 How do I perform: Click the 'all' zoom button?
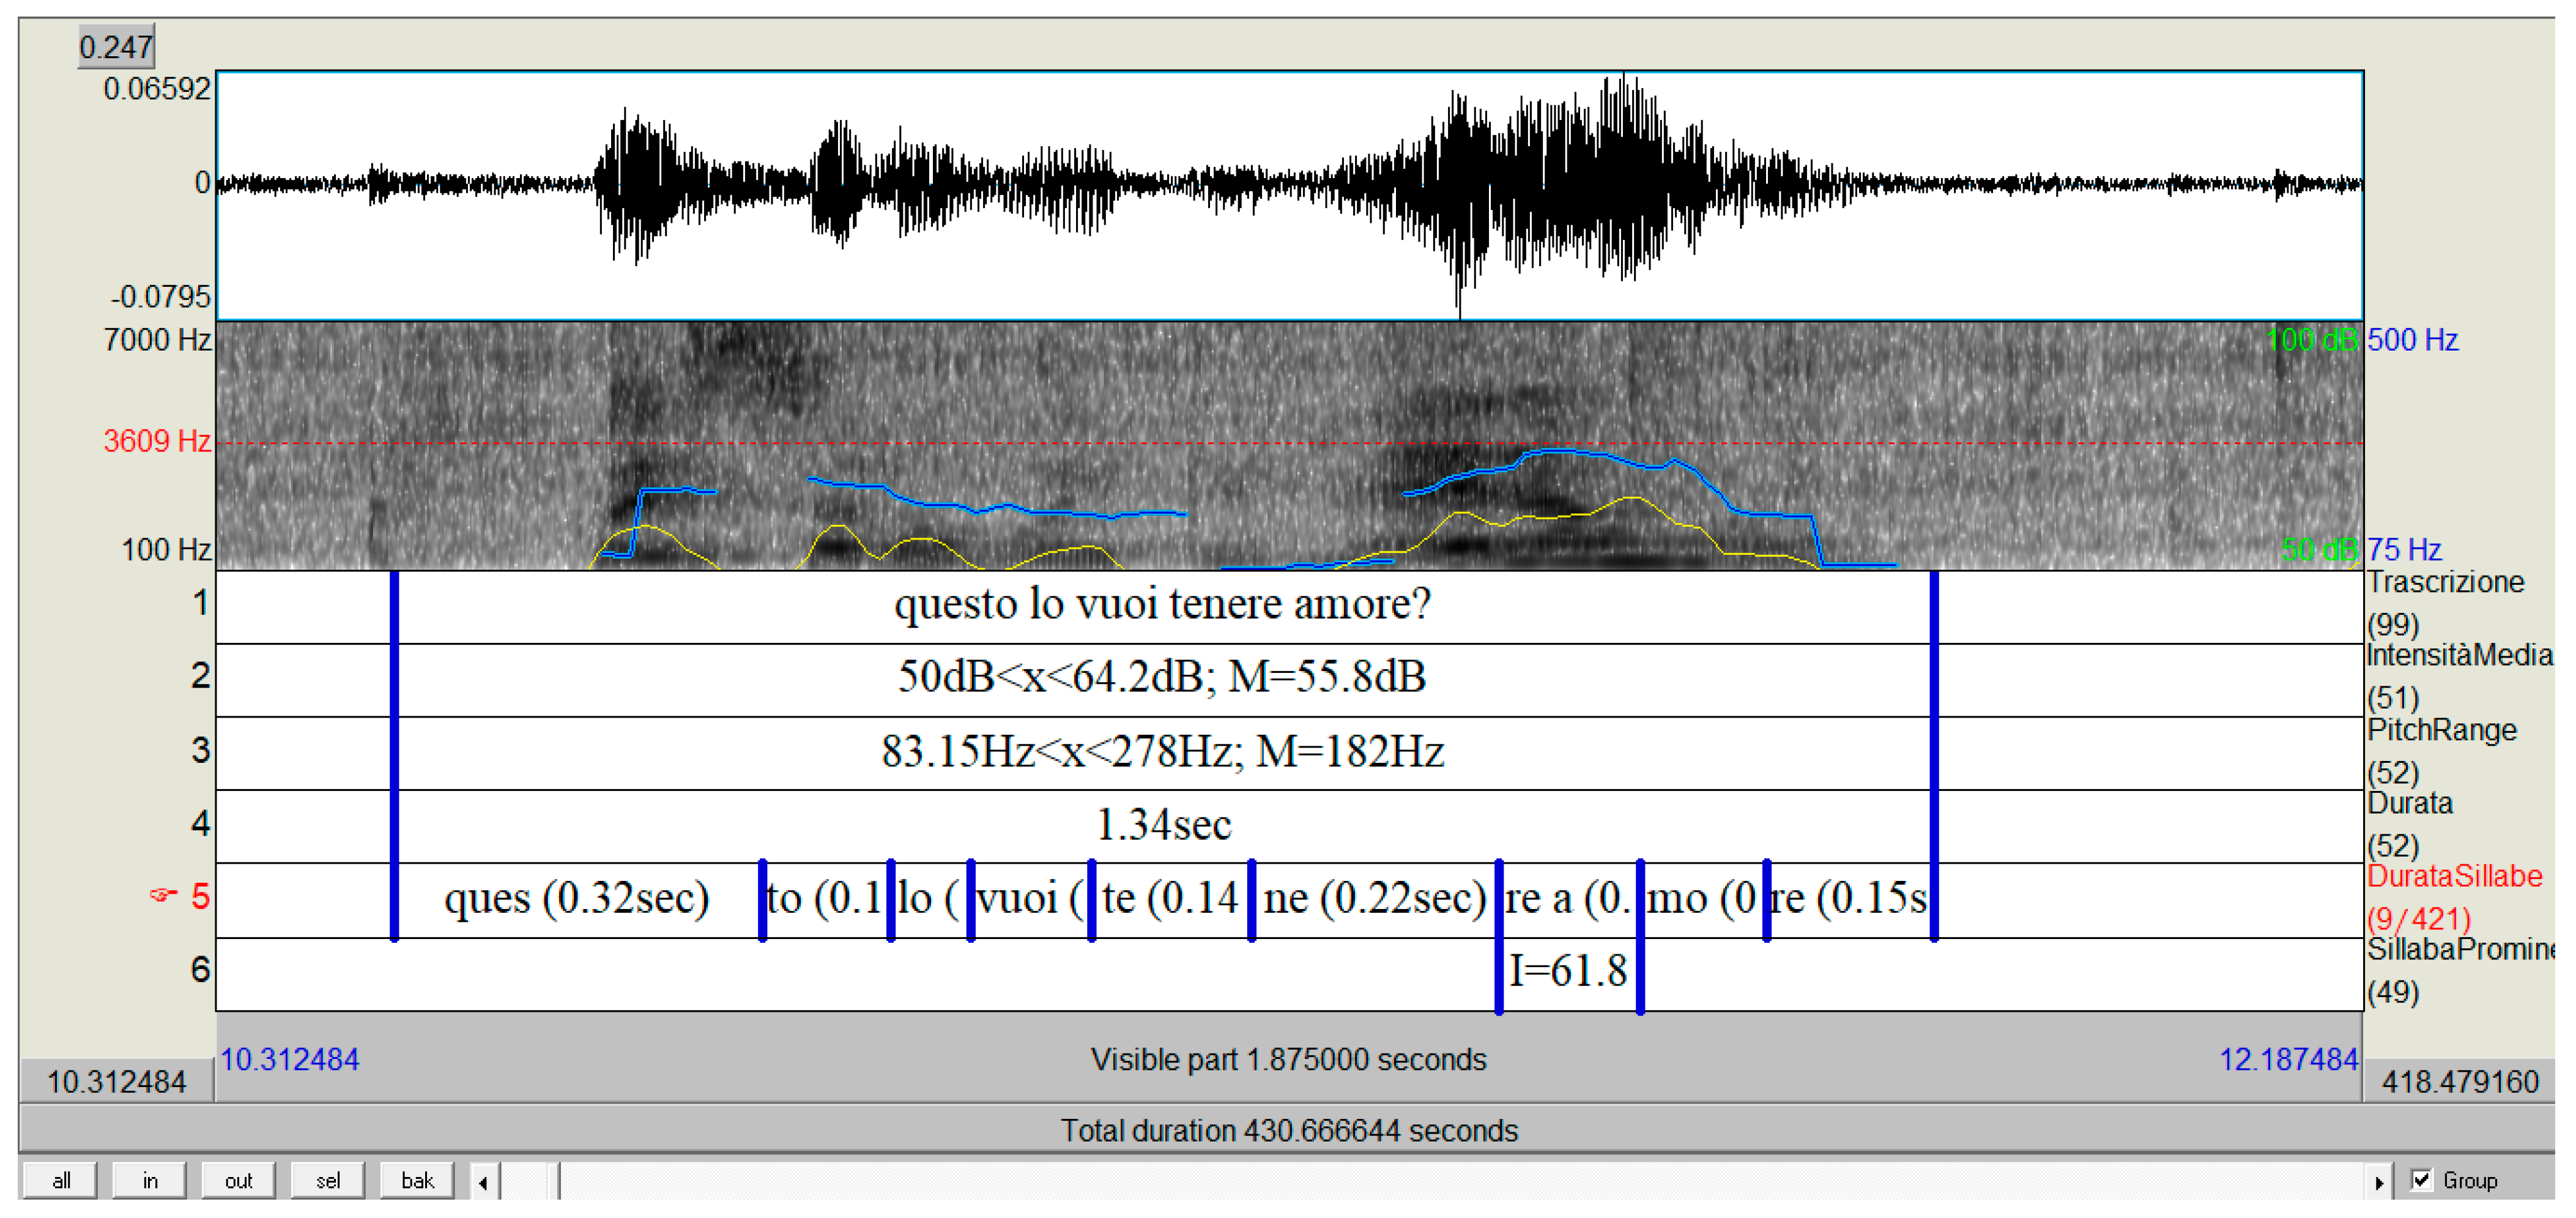tap(60, 1180)
